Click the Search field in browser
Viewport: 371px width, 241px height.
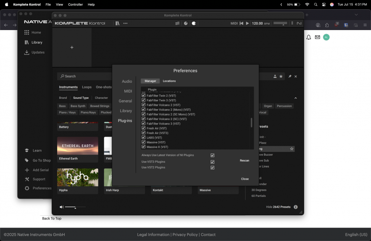(x=85, y=76)
